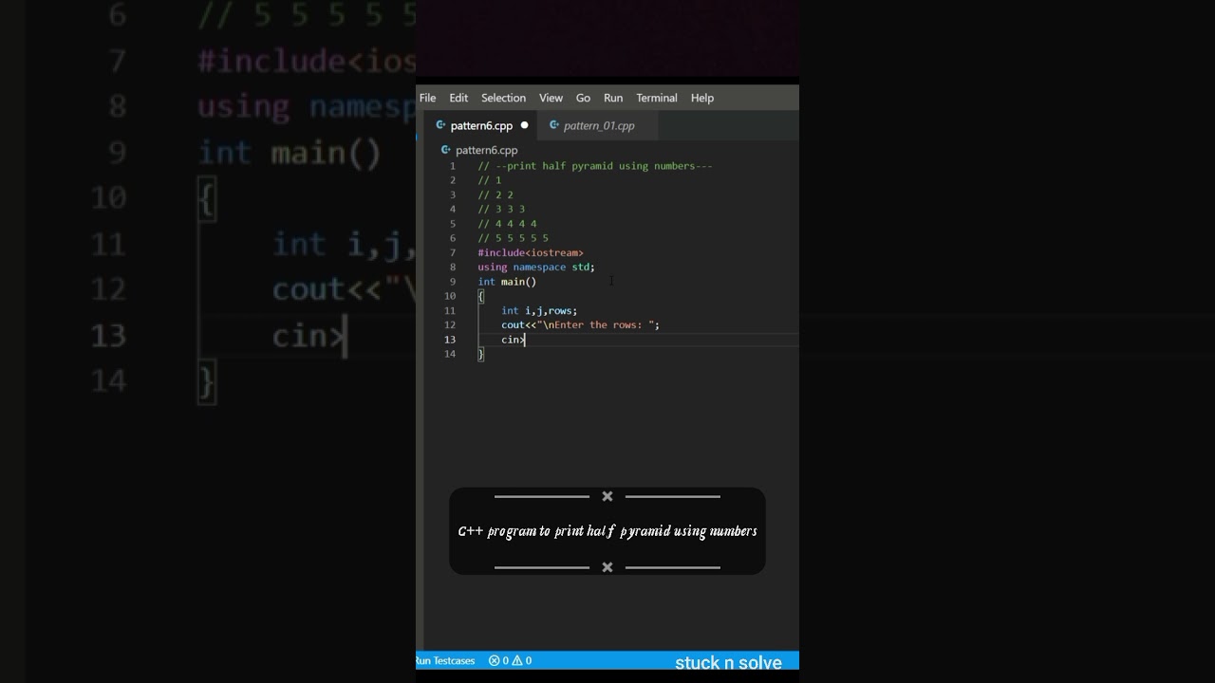Click the warnings triangle icon in status bar
The height and width of the screenshot is (683, 1215).
[517, 660]
